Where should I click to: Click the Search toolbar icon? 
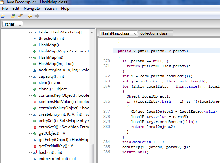click(x=20, y=16)
